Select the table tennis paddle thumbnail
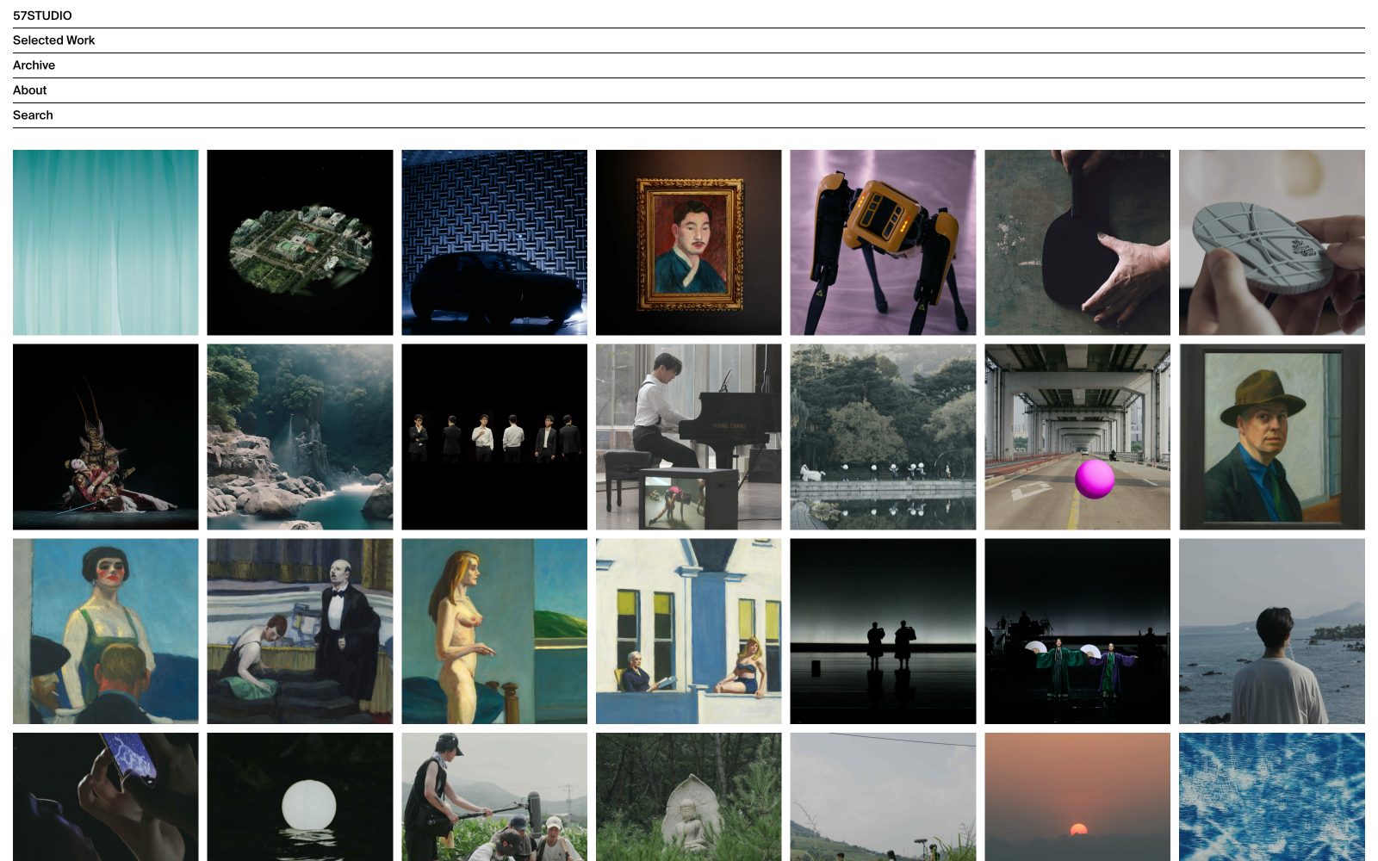This screenshot has height=861, width=1378. click(1077, 242)
